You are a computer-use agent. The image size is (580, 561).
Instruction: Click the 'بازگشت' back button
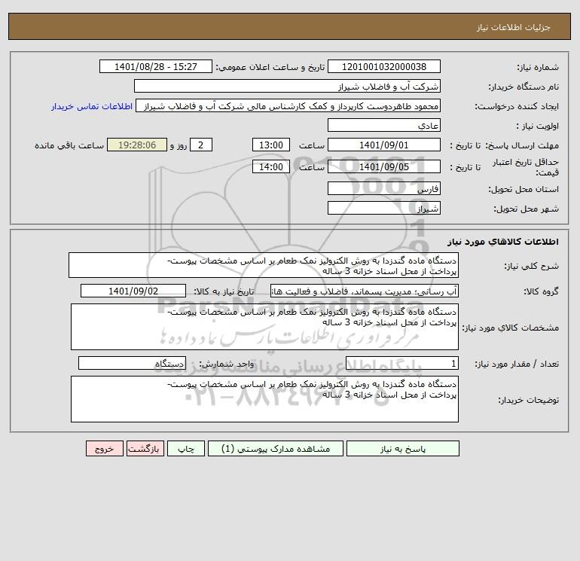(145, 449)
